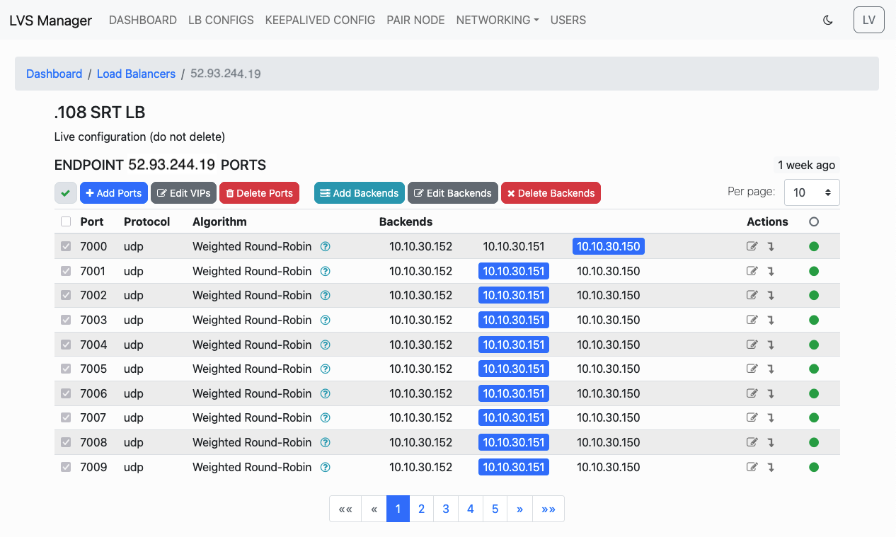This screenshot has width=896, height=537.
Task: Click the status circle column header icon
Action: point(814,221)
